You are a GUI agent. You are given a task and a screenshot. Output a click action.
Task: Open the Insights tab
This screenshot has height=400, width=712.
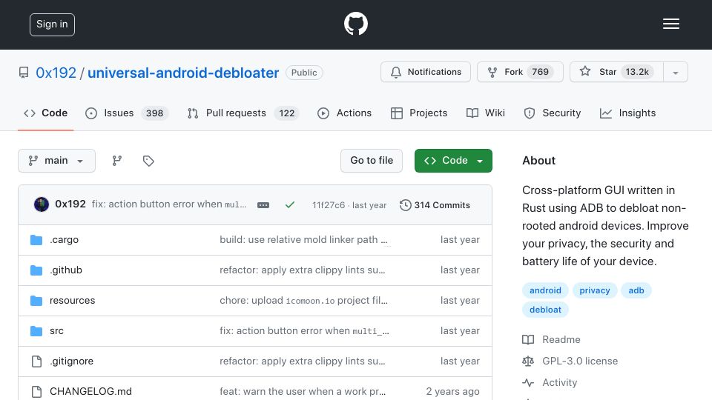627,113
